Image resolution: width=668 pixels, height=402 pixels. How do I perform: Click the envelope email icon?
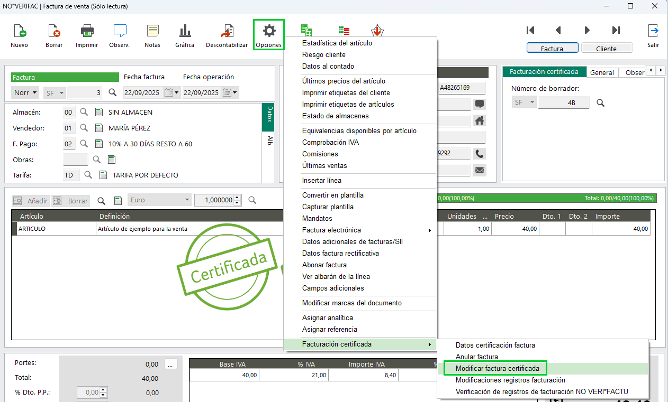tap(480, 170)
